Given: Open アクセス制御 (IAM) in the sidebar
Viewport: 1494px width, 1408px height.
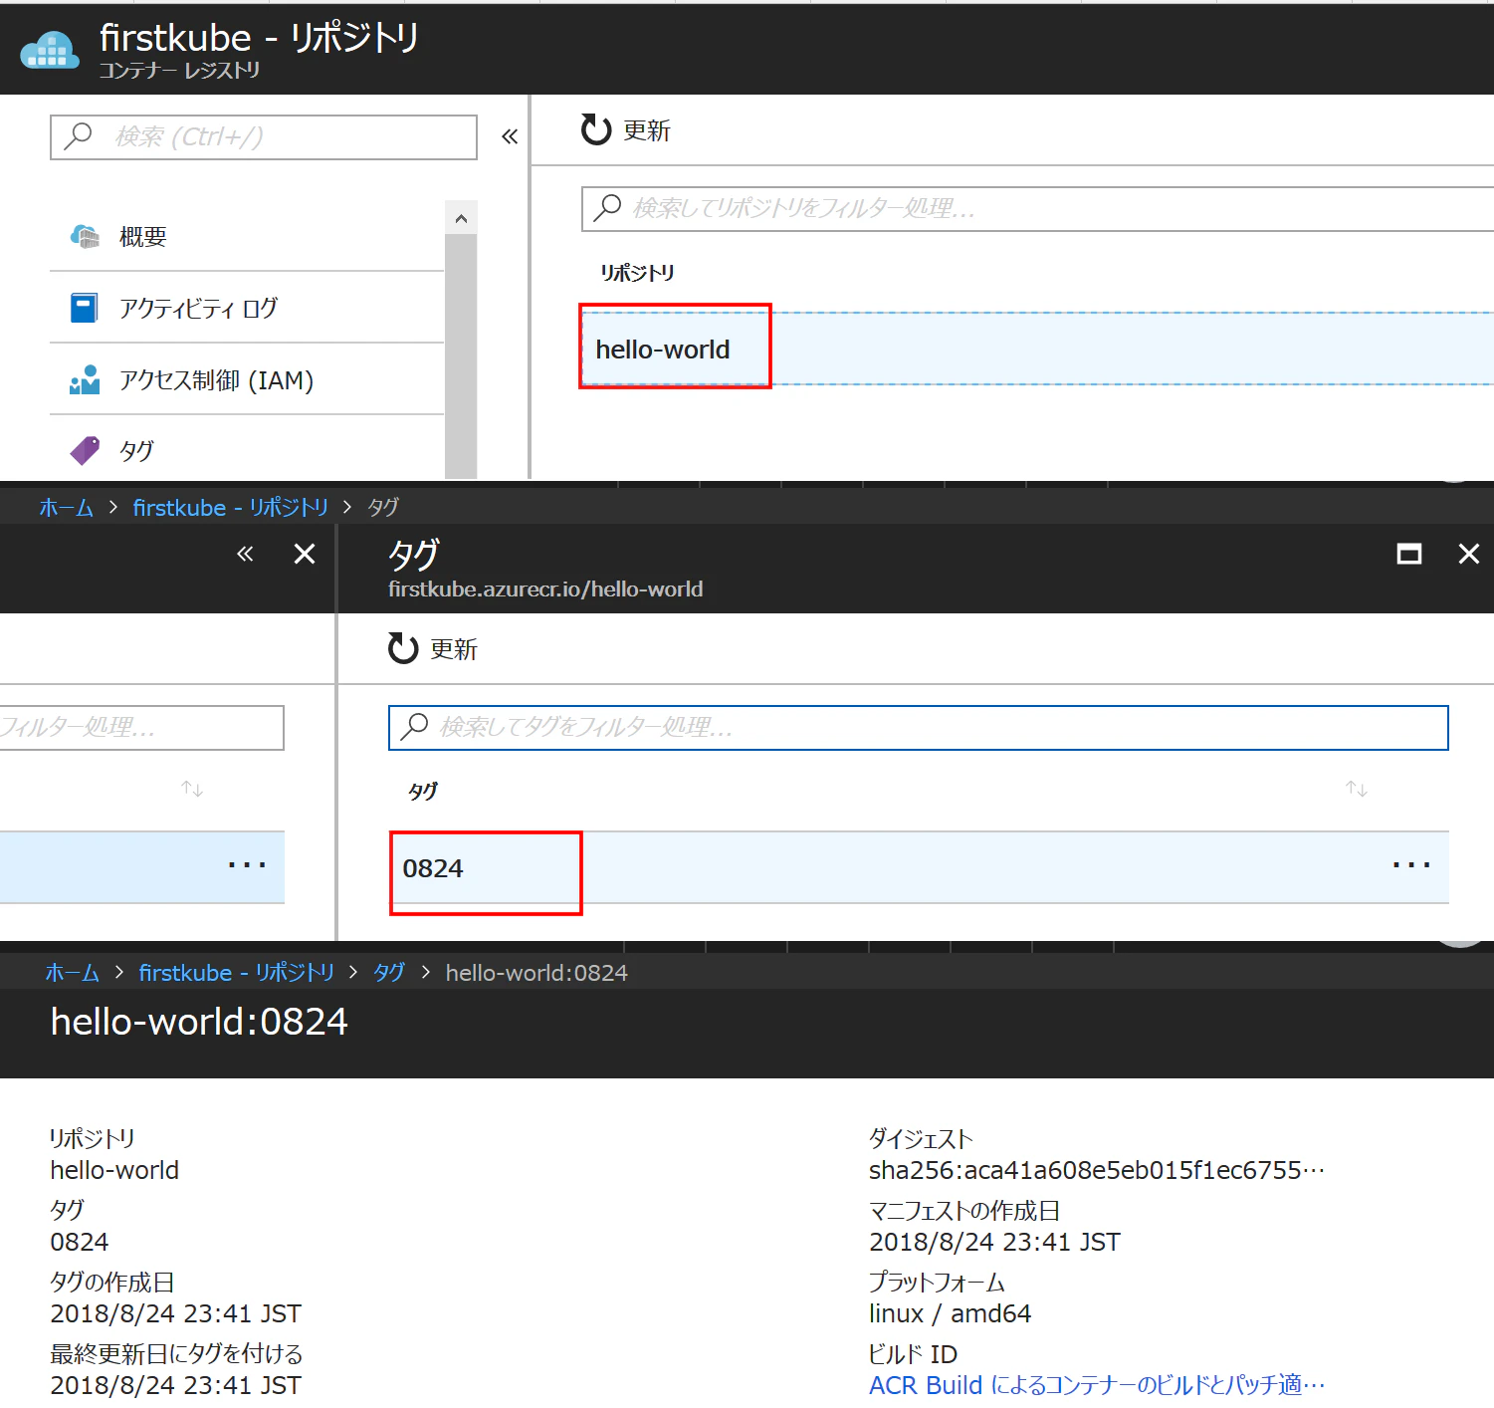Looking at the screenshot, I should 247,379.
